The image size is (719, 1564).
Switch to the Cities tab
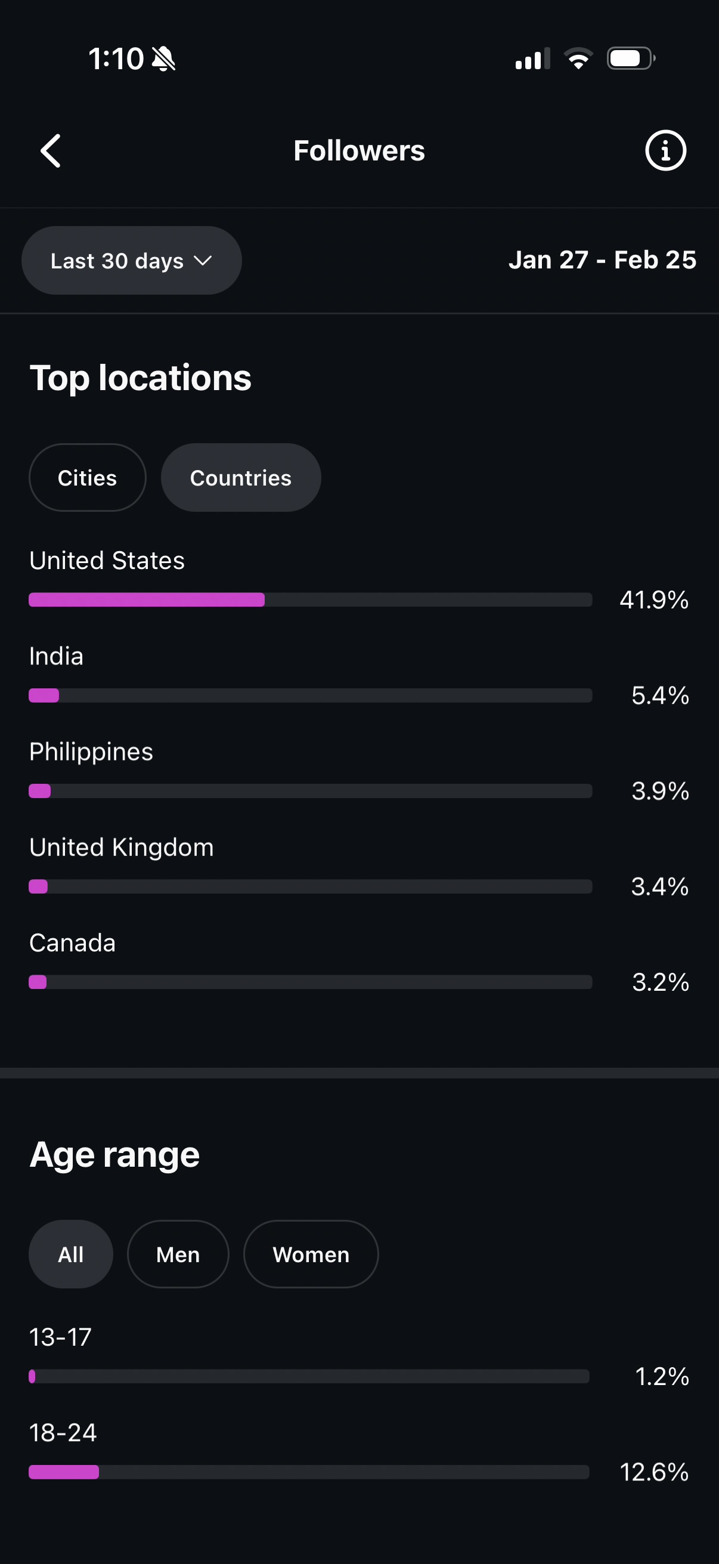click(88, 478)
